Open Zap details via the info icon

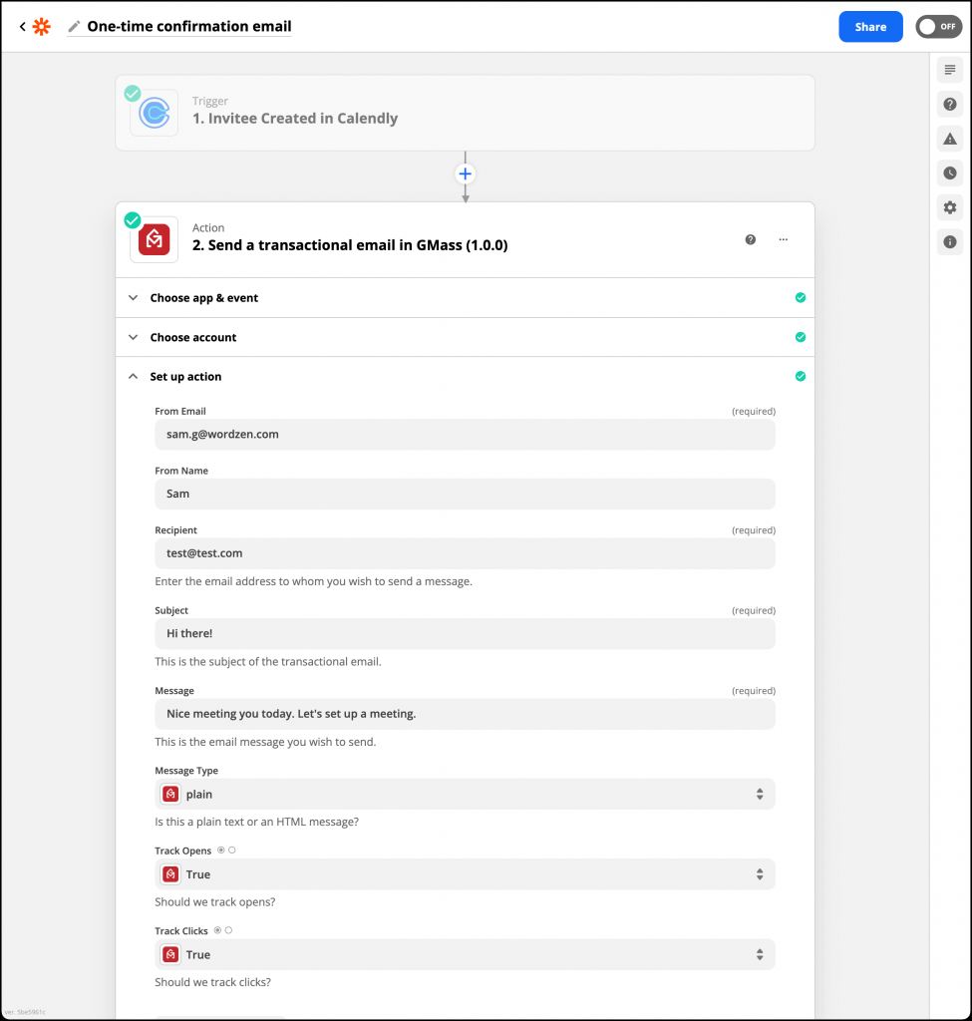tap(949, 241)
